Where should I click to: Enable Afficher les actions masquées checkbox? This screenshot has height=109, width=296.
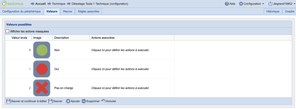click(x=8, y=31)
